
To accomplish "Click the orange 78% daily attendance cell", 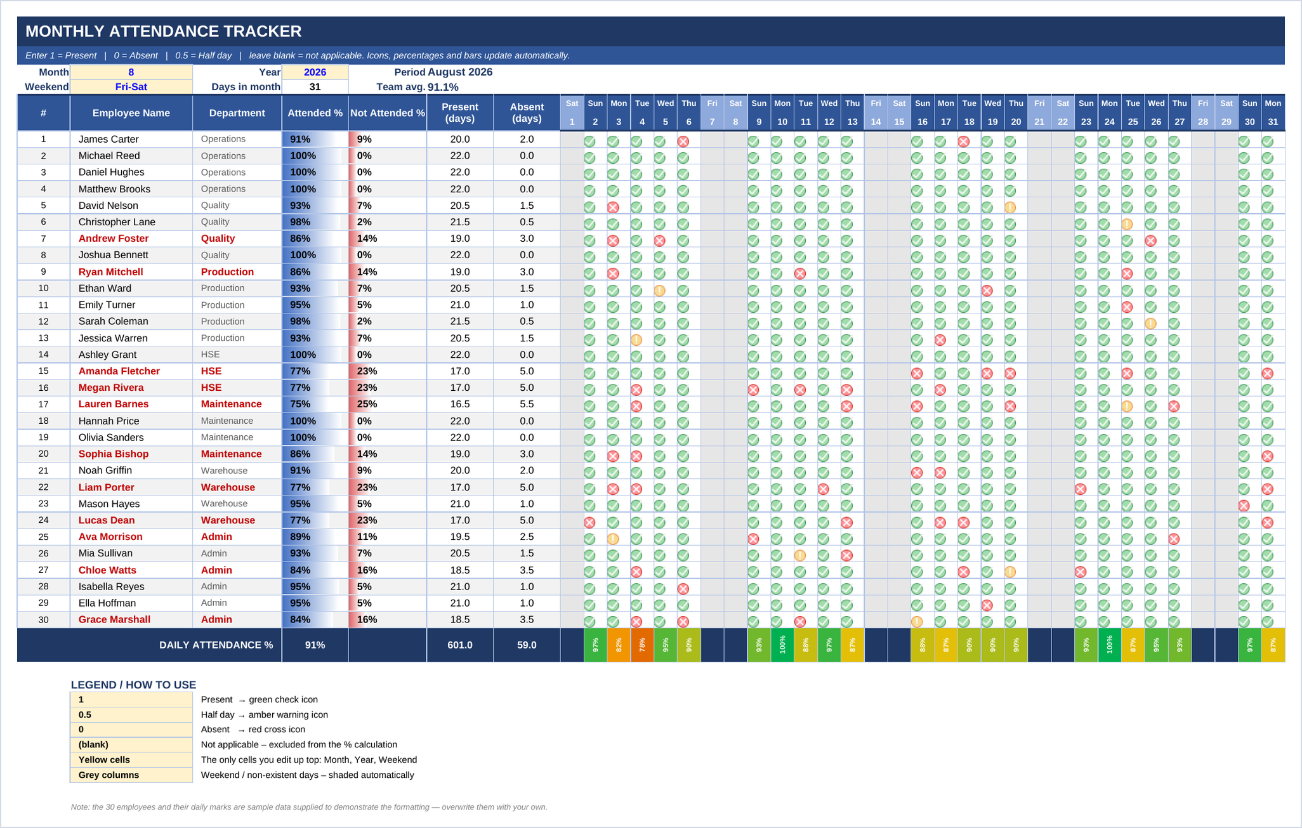I will [x=642, y=645].
